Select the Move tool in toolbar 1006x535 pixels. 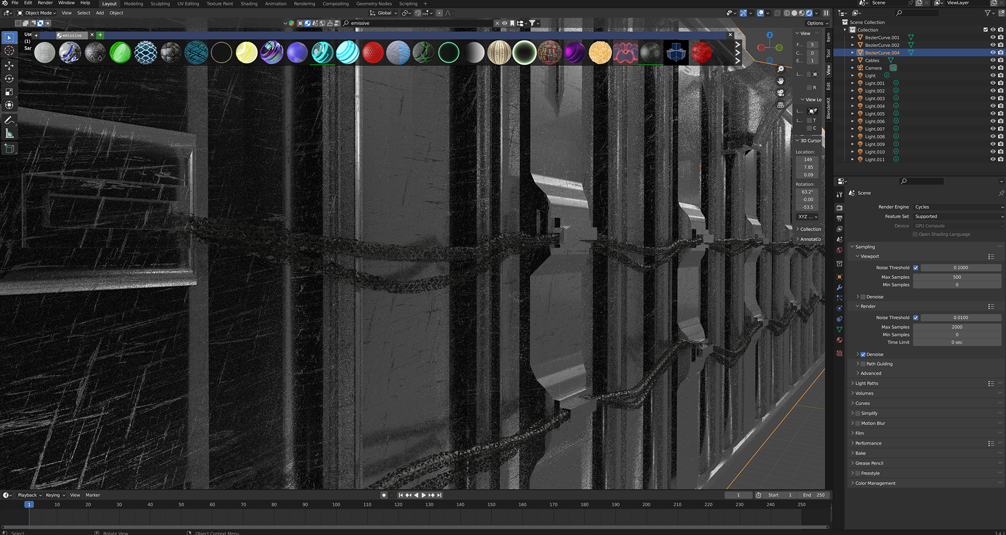(9, 65)
